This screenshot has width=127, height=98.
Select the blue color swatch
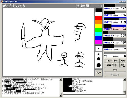[99, 38]
